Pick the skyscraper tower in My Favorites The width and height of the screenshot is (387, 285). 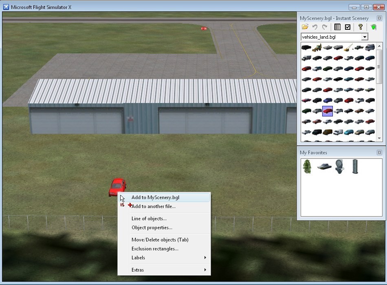(355, 167)
